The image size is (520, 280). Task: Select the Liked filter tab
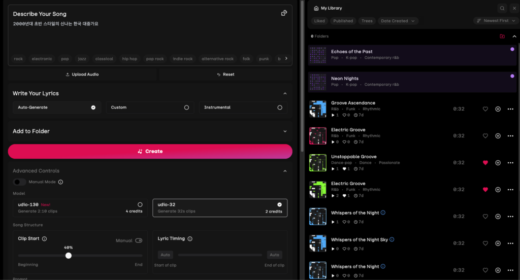click(319, 21)
